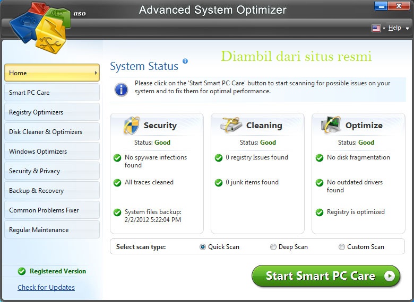This screenshot has height=302, width=414.
Task: Click the play arrow on Start Smart PC Care
Action: (x=390, y=276)
